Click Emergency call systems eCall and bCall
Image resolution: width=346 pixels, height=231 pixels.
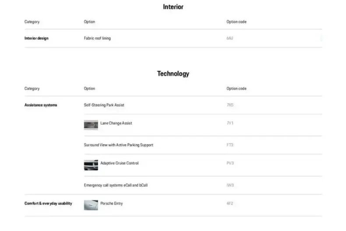pyautogui.click(x=116, y=185)
